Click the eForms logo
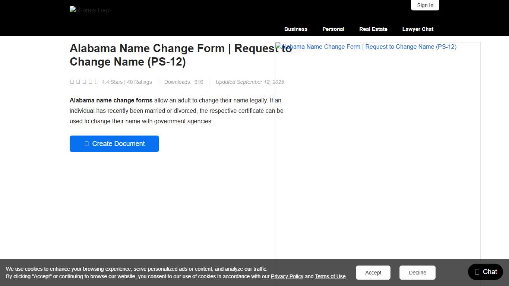Image resolution: width=509 pixels, height=286 pixels. (90, 10)
